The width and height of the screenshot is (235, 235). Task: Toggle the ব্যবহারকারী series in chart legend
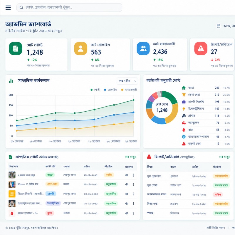click(x=129, y=90)
